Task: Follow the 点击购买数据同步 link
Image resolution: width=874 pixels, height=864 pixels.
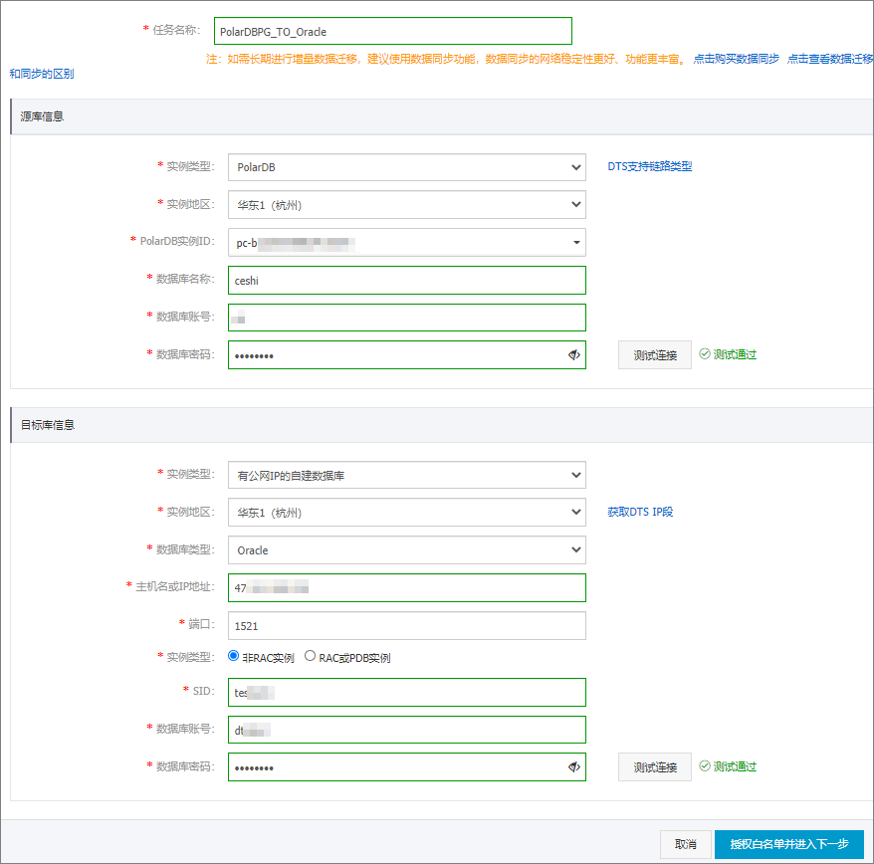Action: click(736, 59)
